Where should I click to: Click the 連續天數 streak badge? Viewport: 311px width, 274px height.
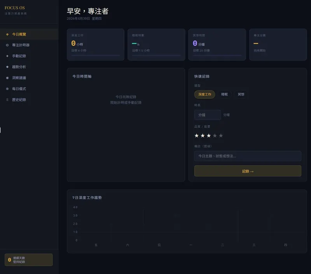29,260
